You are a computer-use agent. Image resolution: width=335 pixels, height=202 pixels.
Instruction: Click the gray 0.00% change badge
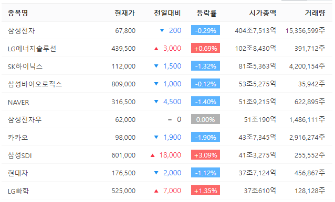point(205,119)
